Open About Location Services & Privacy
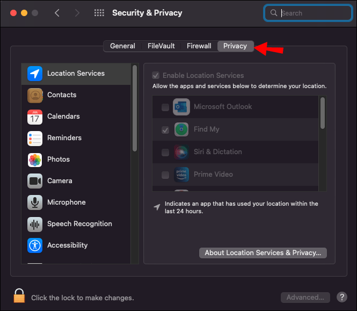 pos(263,253)
